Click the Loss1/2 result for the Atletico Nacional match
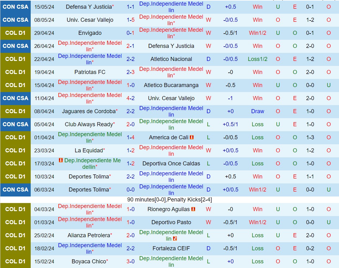This screenshot has width=339, height=268. point(257,59)
